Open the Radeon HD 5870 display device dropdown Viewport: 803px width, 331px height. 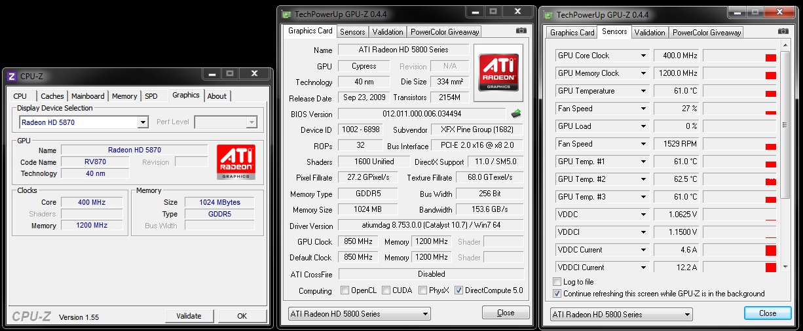(143, 122)
